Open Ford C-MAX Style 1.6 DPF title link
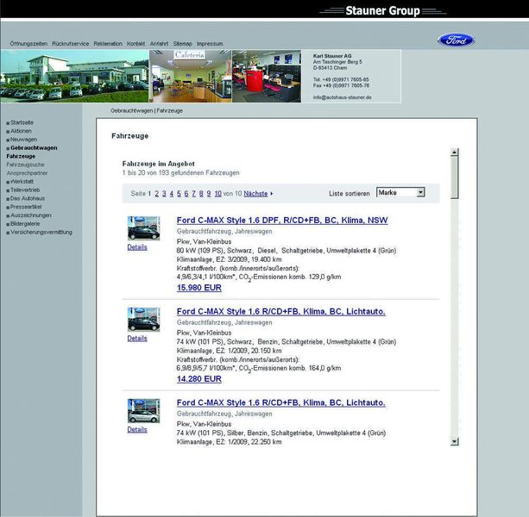 282,221
